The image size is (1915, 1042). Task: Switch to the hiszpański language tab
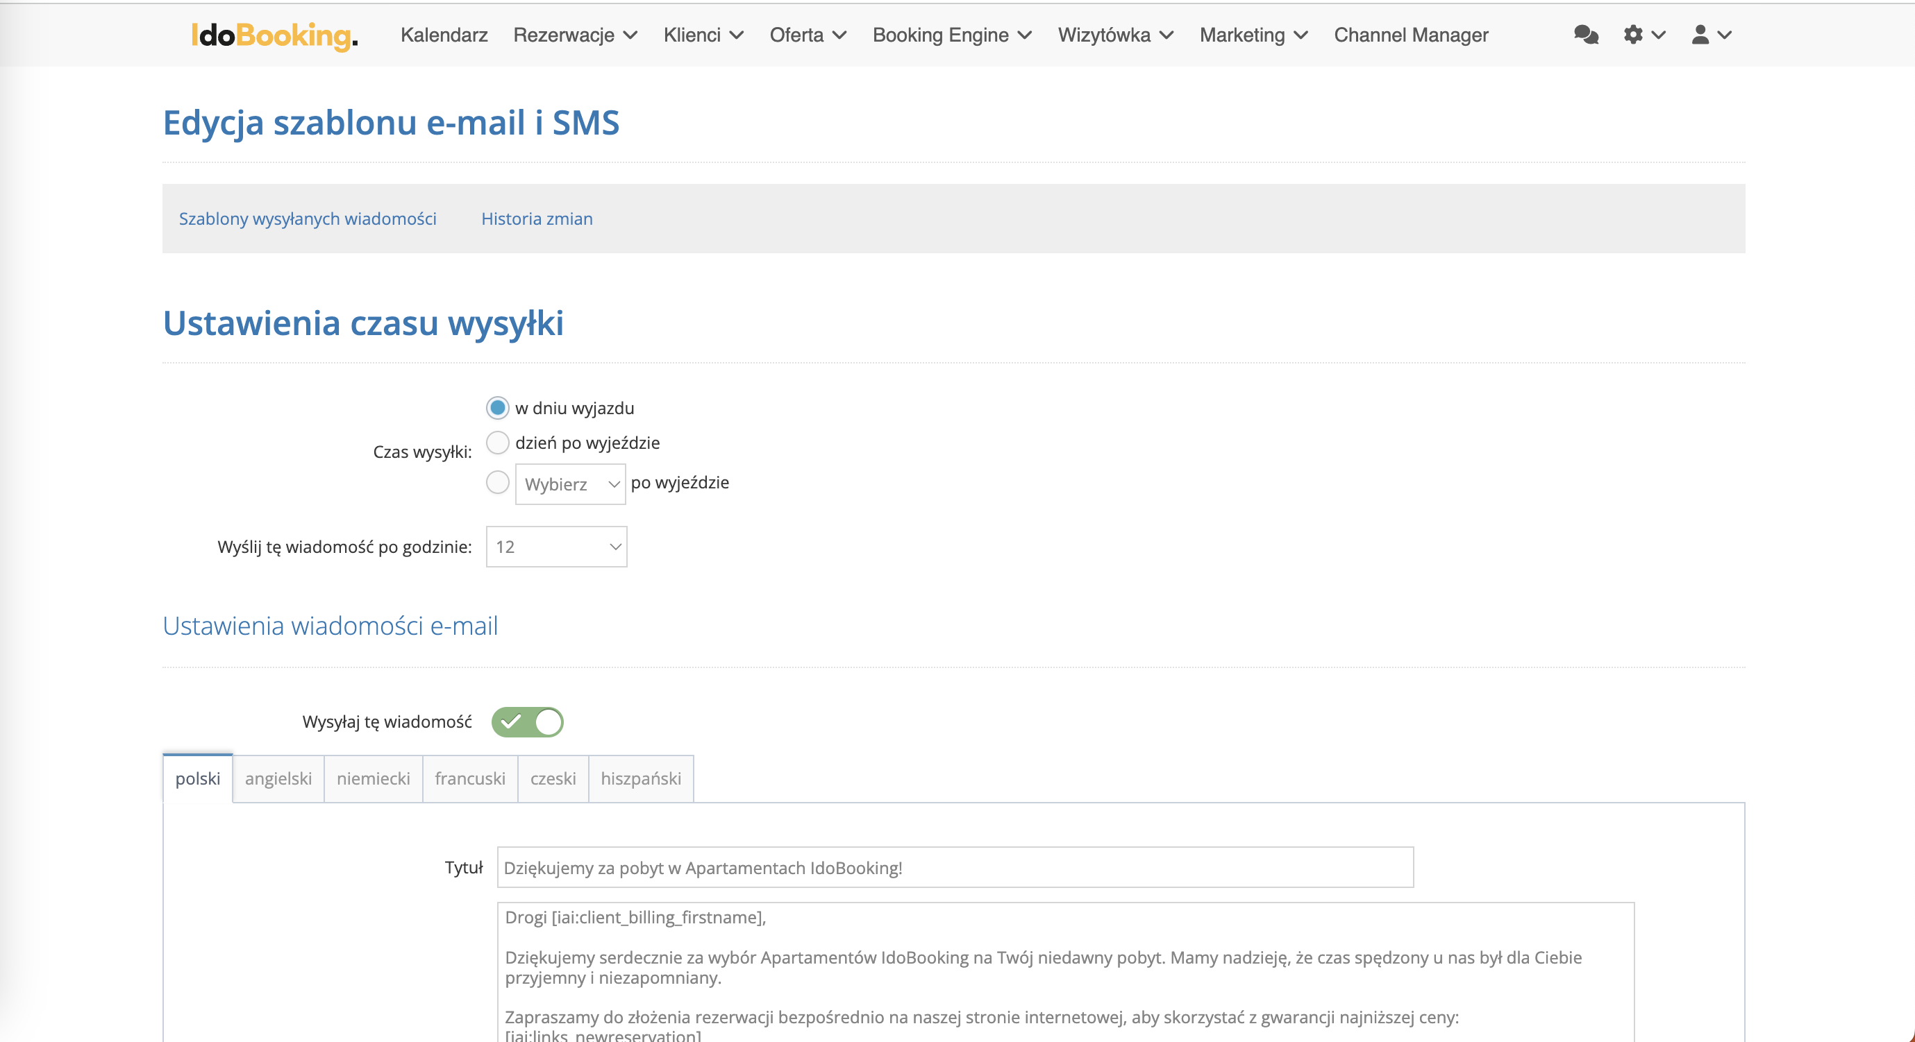click(x=640, y=778)
